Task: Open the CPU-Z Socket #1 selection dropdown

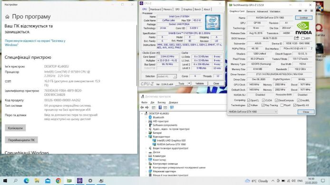Action: click(167, 76)
